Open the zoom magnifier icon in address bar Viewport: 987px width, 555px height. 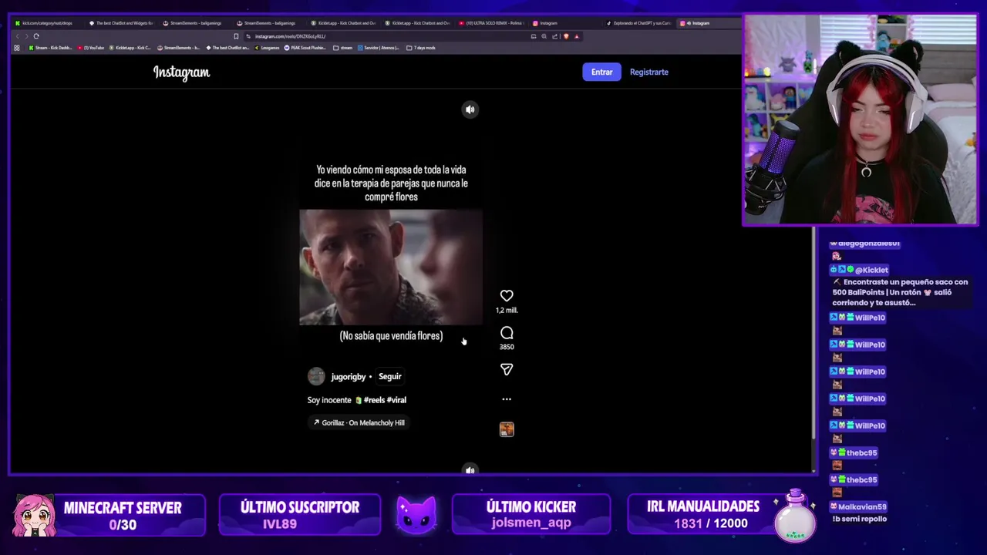tap(544, 36)
